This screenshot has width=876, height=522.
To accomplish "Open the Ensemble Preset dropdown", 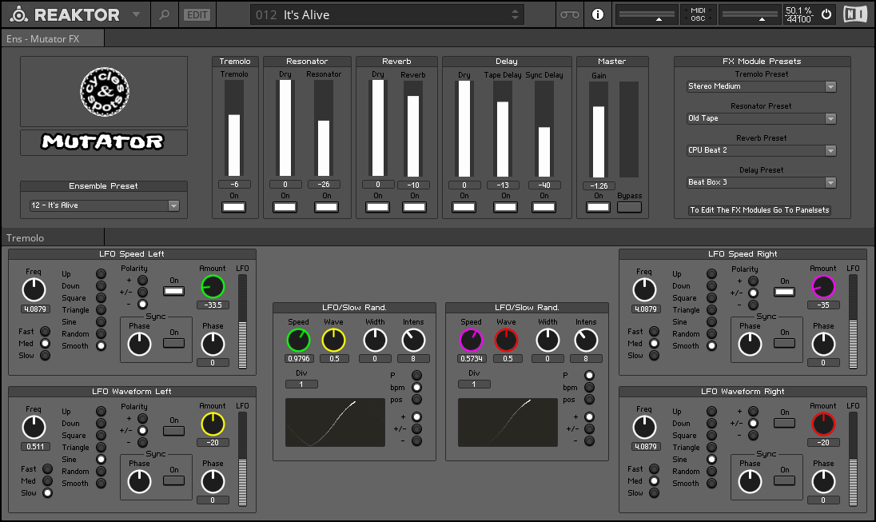I will [x=104, y=205].
